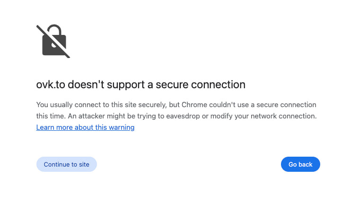This screenshot has height=210, width=359.
Task: Click the crossed-out padlock warning icon
Action: click(x=53, y=41)
